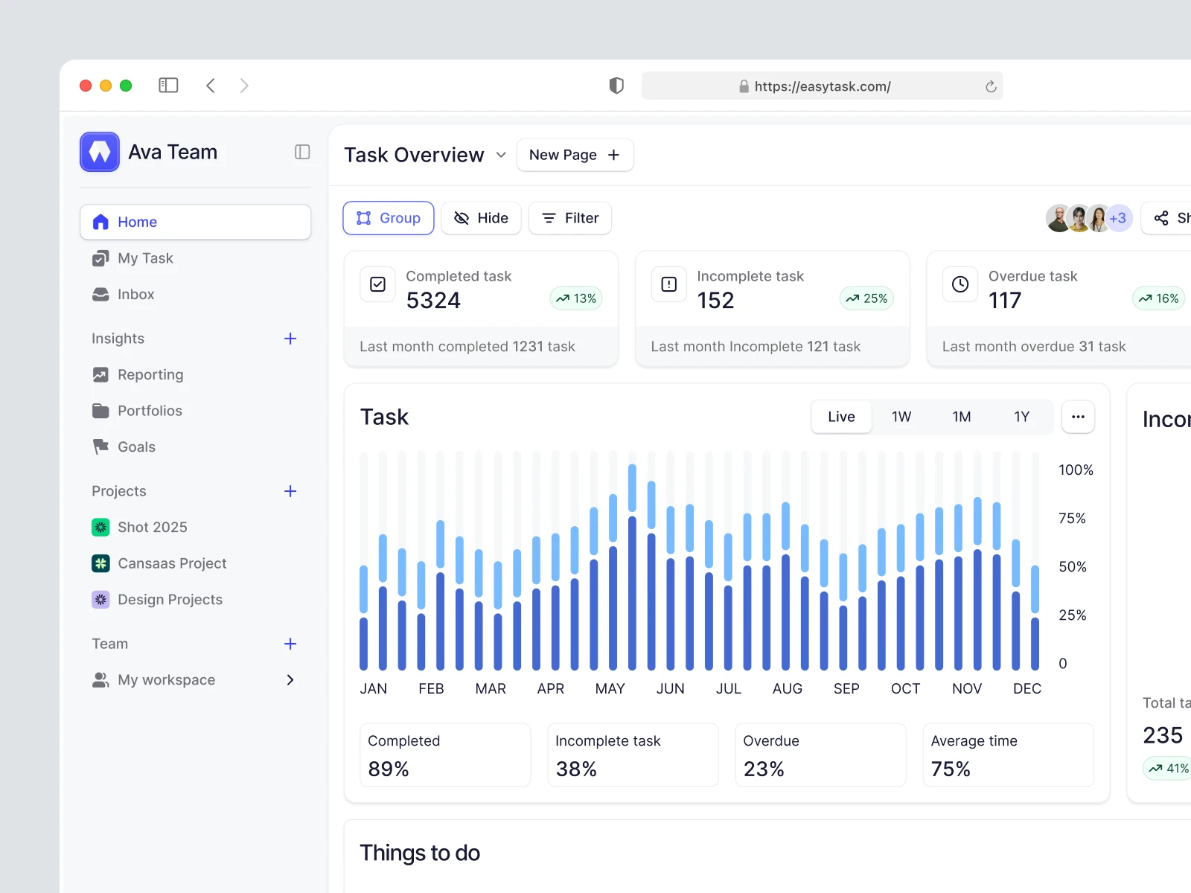
Task: Open My Task in the sidebar
Action: click(195, 258)
